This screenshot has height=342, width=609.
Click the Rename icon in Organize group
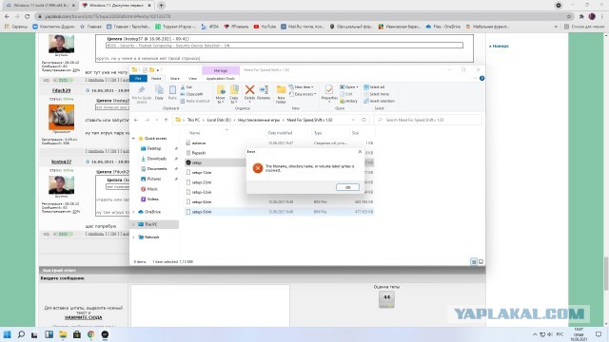click(x=264, y=90)
